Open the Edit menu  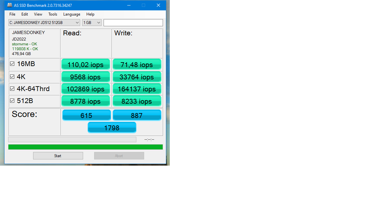[25, 14]
